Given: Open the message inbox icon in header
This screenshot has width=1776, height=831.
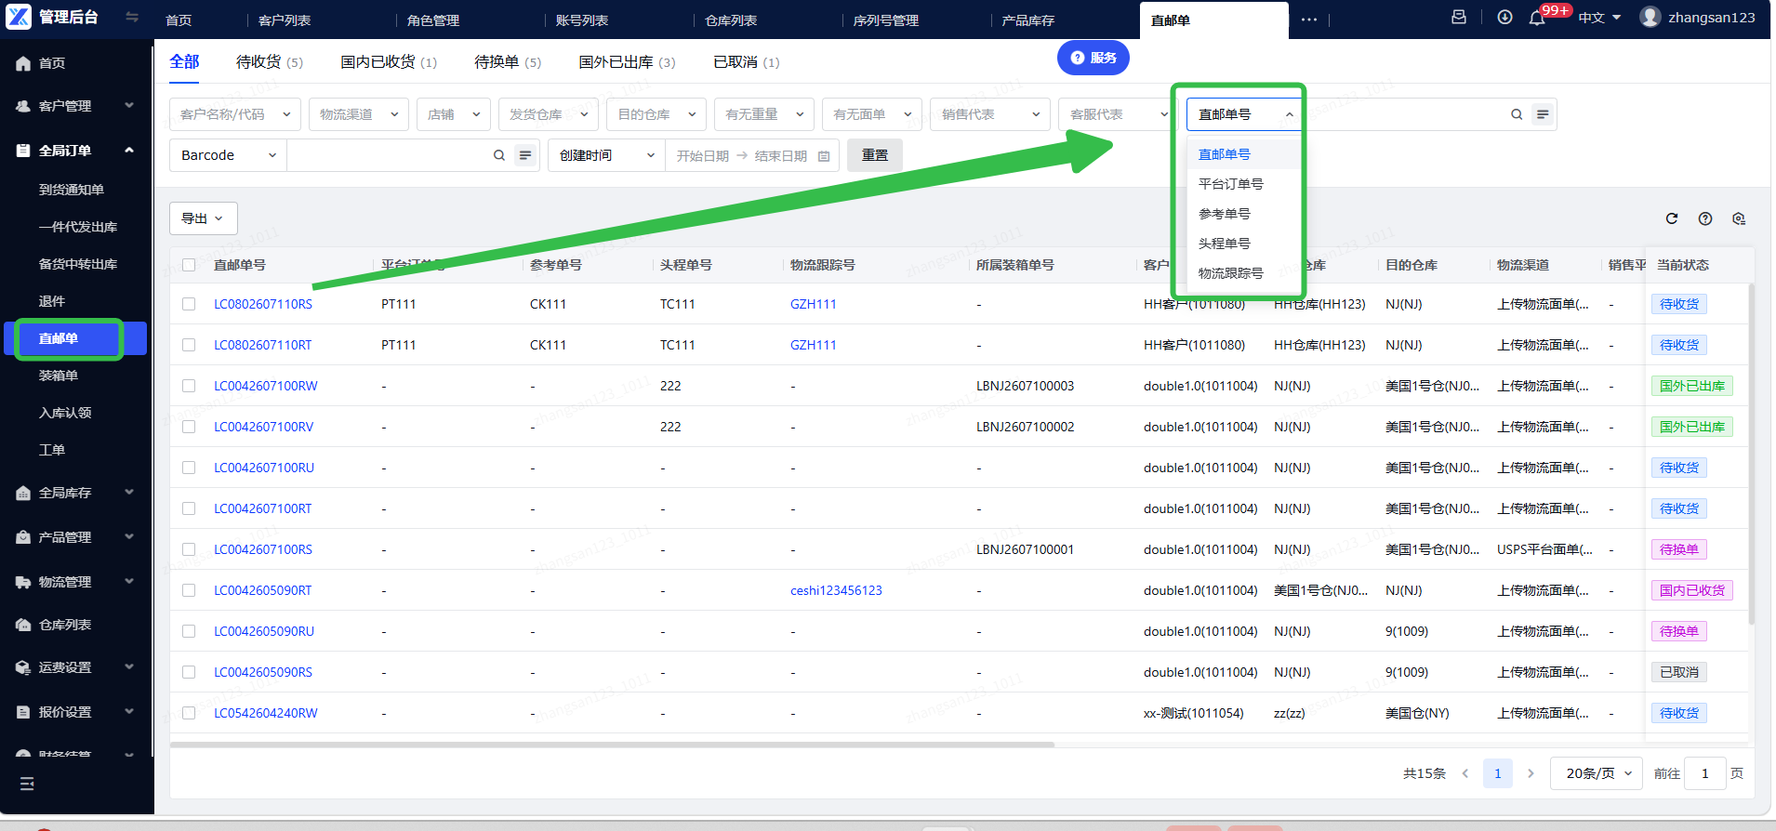Looking at the screenshot, I should [x=1459, y=17].
